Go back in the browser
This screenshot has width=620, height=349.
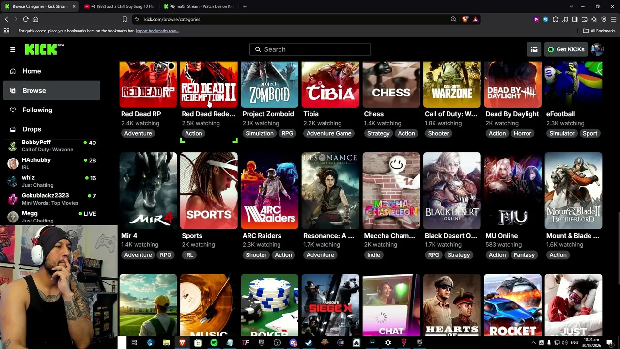6,19
